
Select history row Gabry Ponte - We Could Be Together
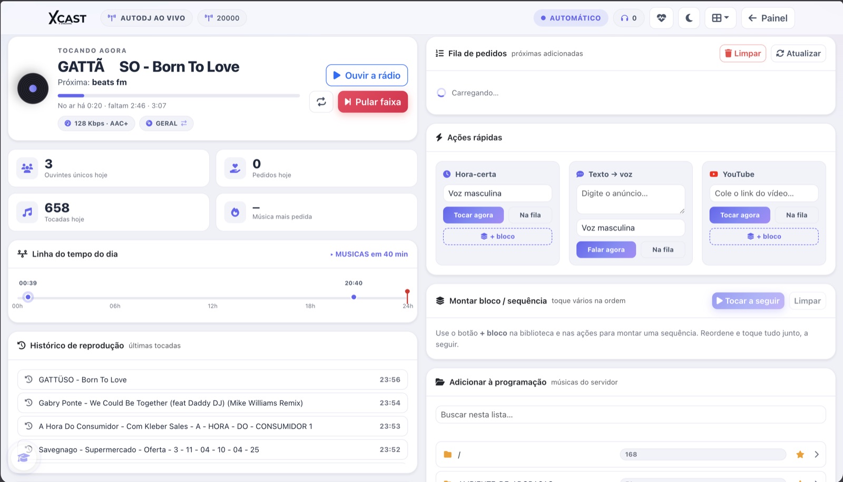coord(212,402)
